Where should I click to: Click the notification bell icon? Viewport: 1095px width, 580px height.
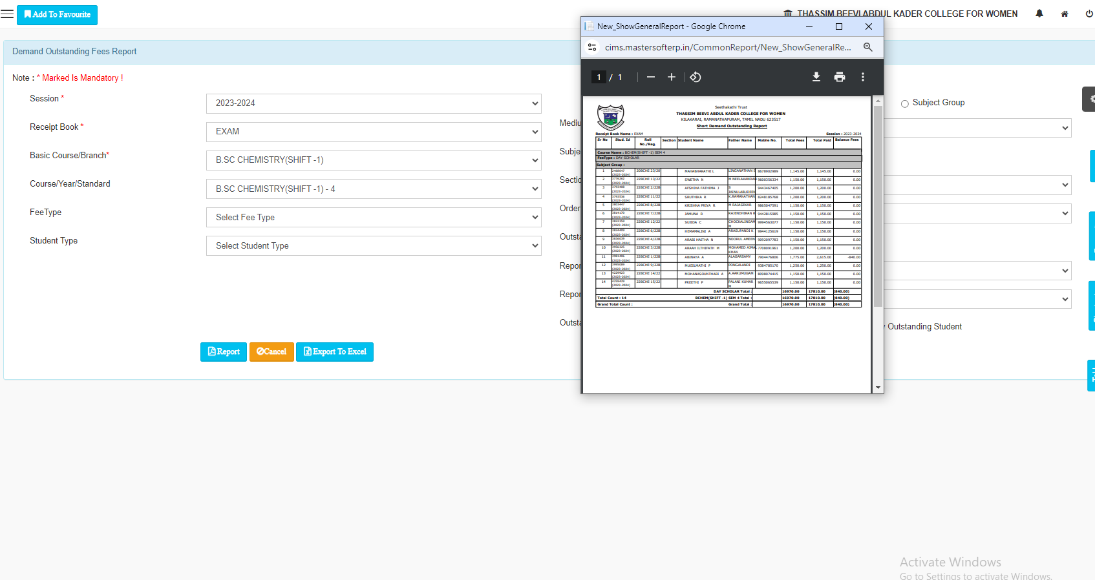(x=1039, y=14)
